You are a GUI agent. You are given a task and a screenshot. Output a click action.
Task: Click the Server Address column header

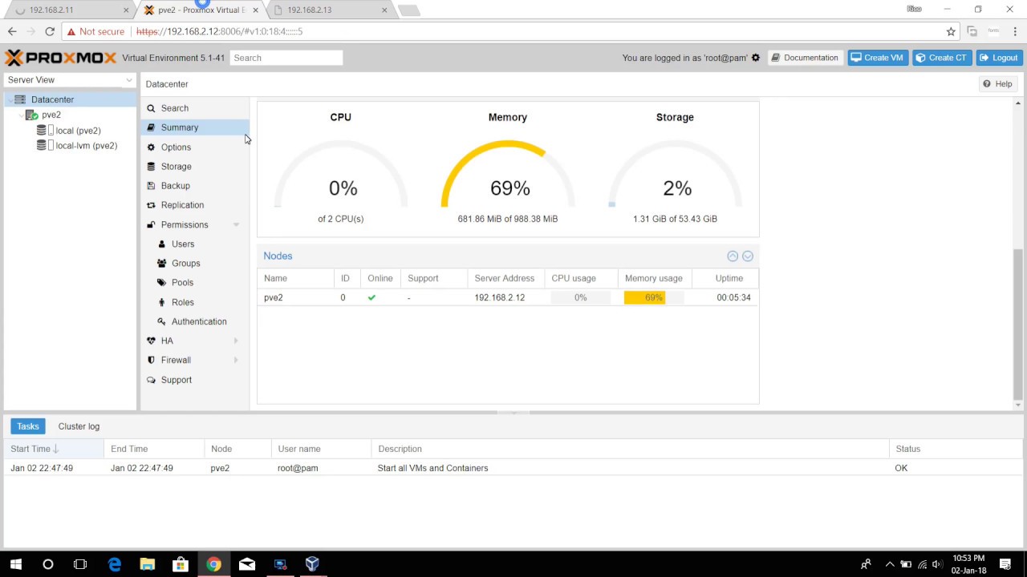[505, 278]
